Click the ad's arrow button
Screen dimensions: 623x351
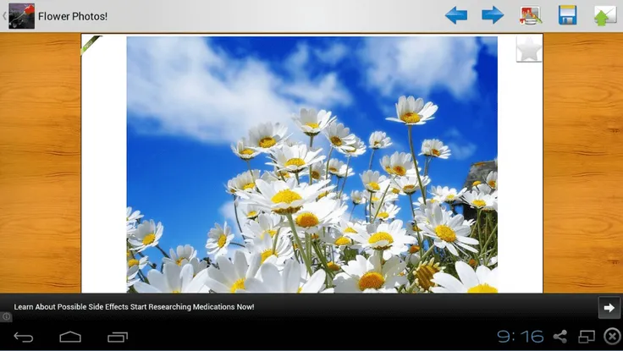pyautogui.click(x=609, y=307)
